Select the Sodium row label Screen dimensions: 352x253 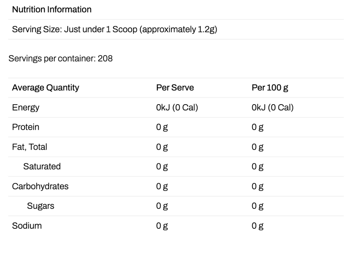coord(27,226)
